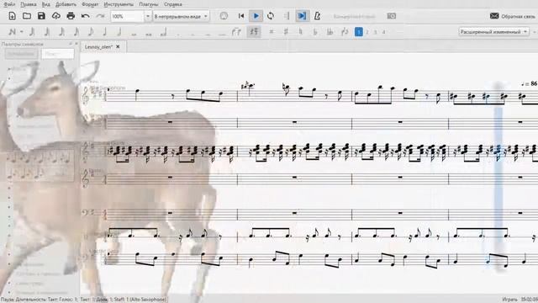The height and width of the screenshot is (303, 538).
Task: Switch to the Lesnoy_olen score tab
Action: [x=99, y=47]
